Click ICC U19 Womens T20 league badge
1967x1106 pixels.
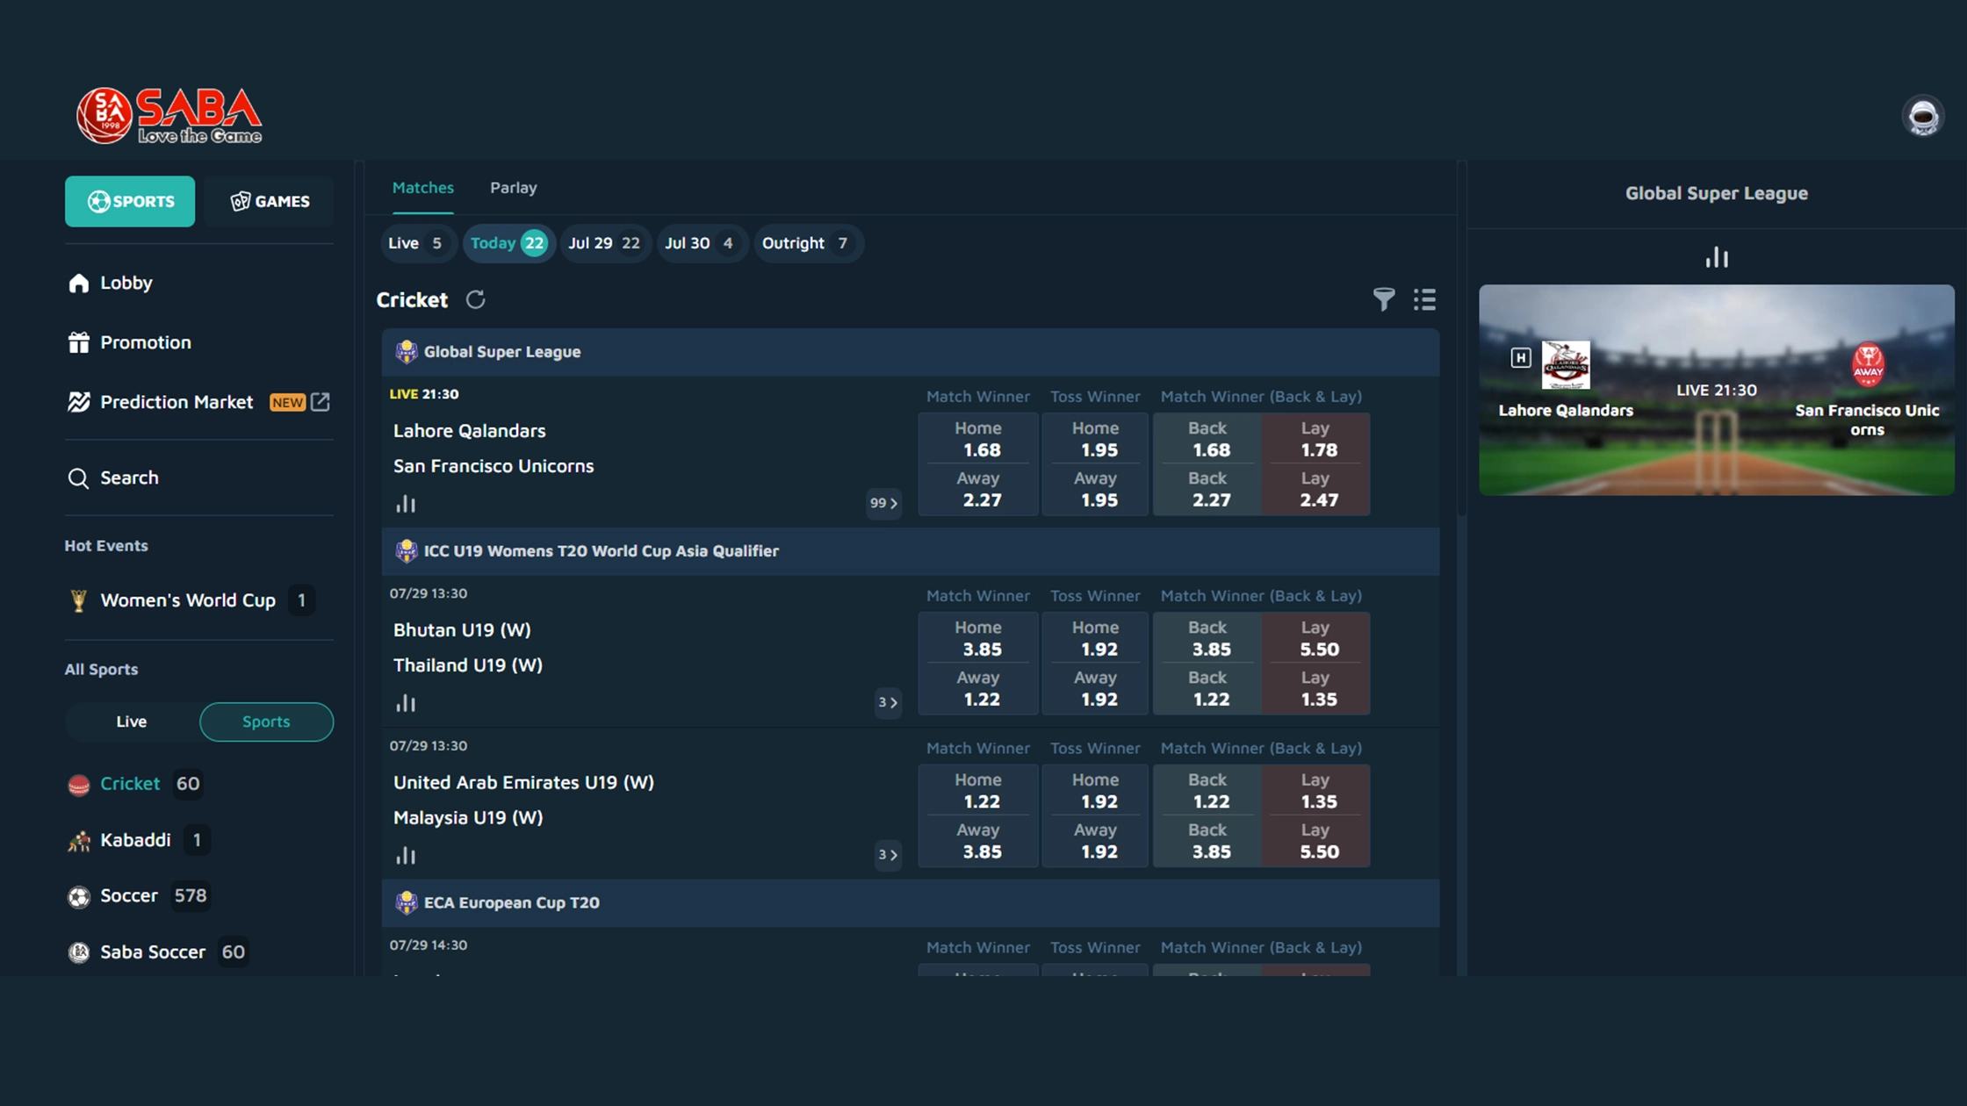pos(406,551)
